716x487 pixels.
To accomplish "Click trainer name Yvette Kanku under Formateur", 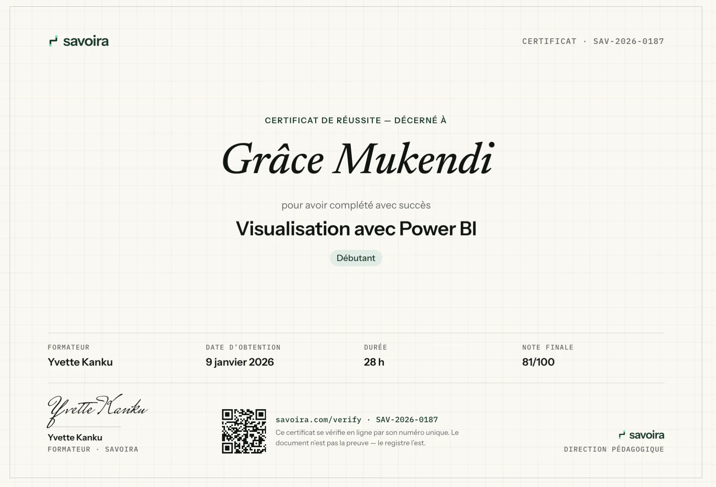I will (80, 362).
